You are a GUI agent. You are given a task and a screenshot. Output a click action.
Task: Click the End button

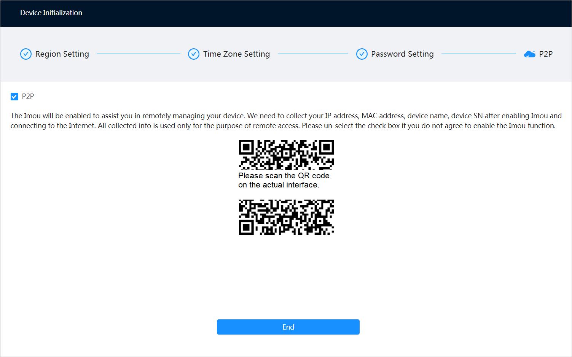(288, 327)
